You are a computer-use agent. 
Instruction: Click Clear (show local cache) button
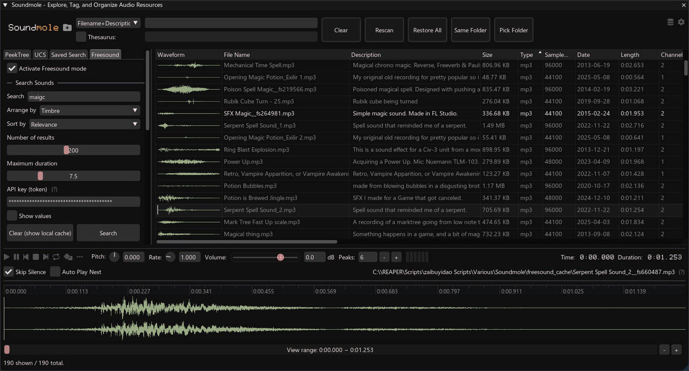[x=40, y=233]
